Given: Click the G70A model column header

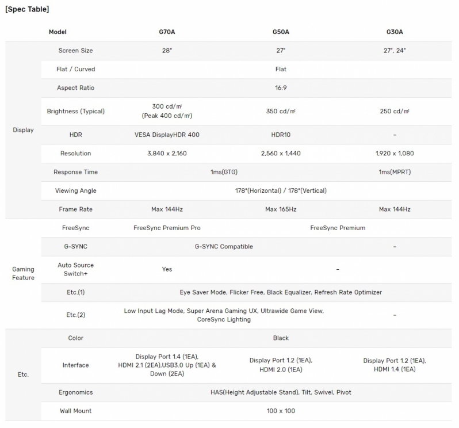Looking at the screenshot, I should pyautogui.click(x=167, y=32).
